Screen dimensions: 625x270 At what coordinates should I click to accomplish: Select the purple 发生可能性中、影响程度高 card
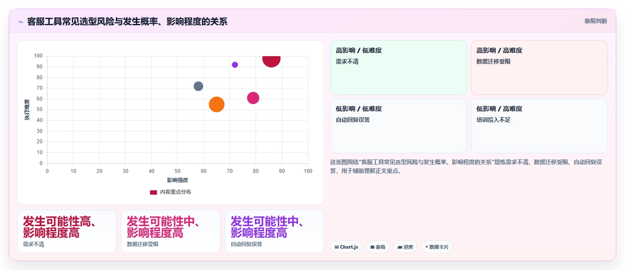pos(274,231)
